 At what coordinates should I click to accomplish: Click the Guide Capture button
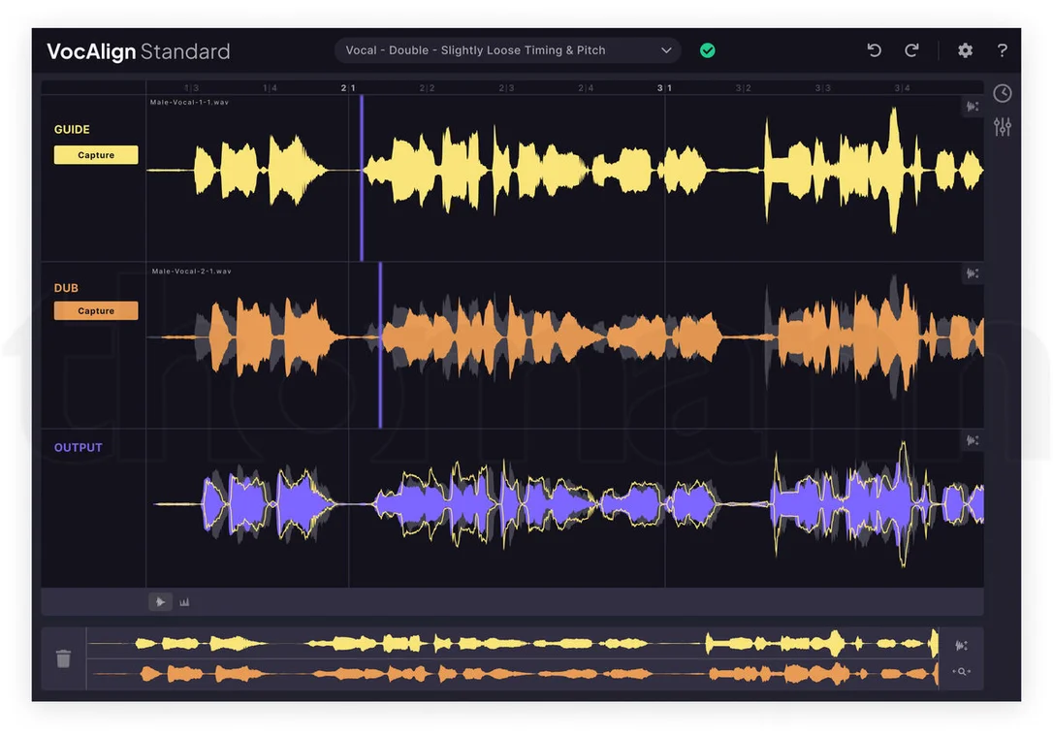[x=96, y=155]
